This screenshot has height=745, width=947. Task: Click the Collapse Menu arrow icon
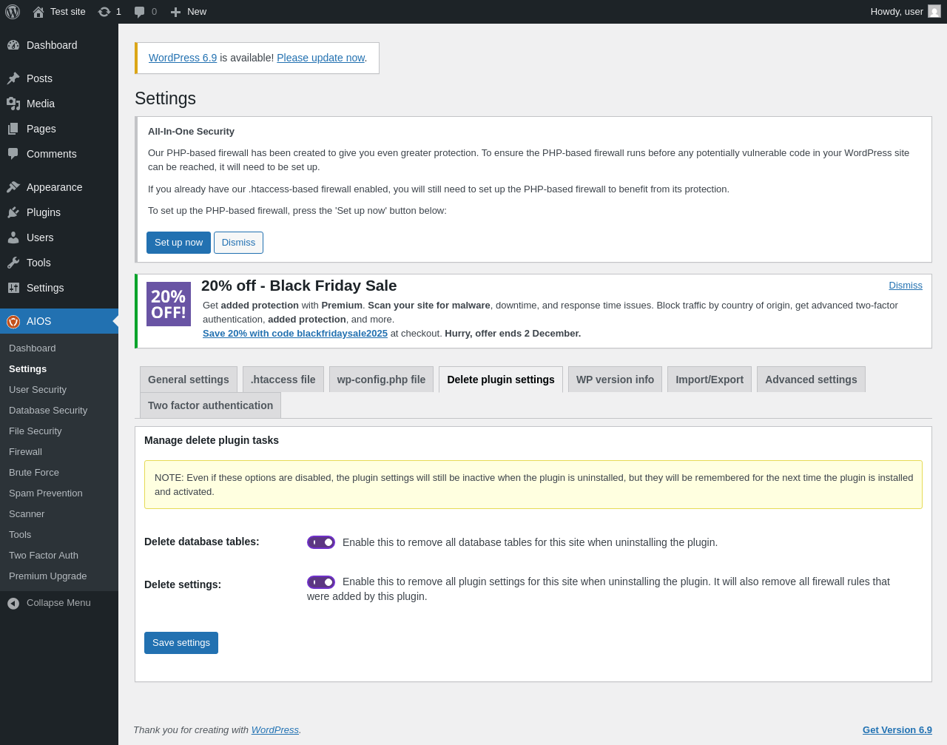point(13,603)
